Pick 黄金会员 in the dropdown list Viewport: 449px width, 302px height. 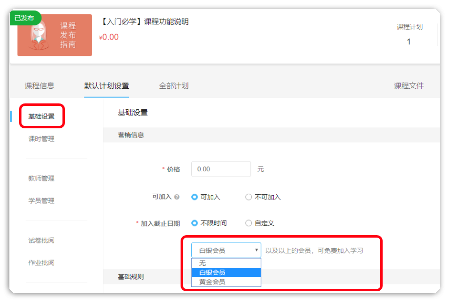click(226, 282)
